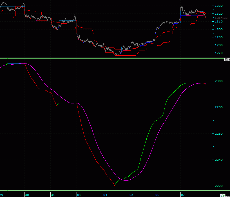Click the 2300 indicator axis label
This screenshot has height=197, width=230.
pos(219,81)
